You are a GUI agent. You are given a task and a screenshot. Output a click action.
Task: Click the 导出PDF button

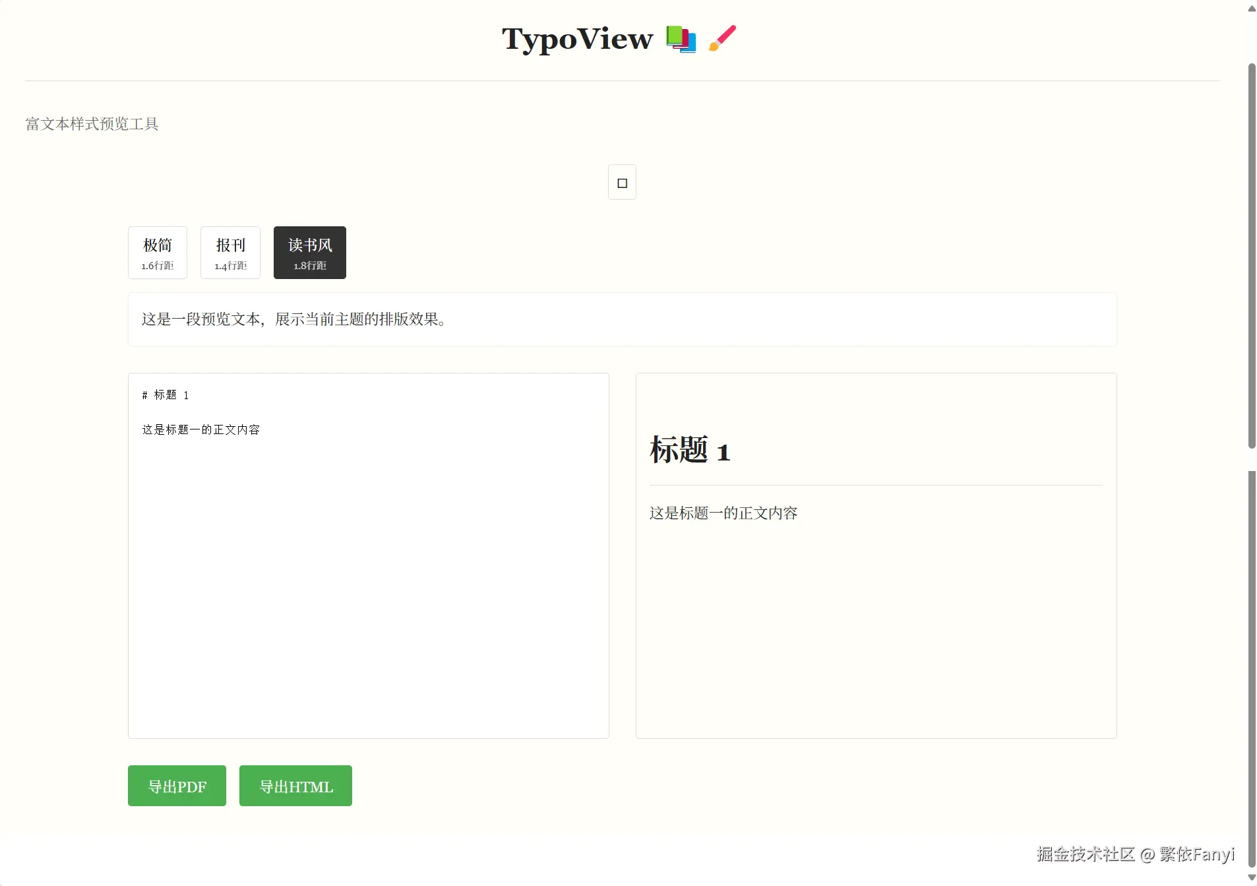coord(176,786)
